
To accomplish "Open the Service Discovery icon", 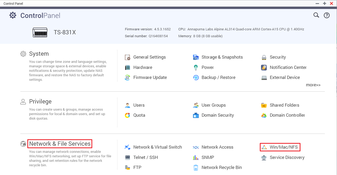I will pos(264,158).
